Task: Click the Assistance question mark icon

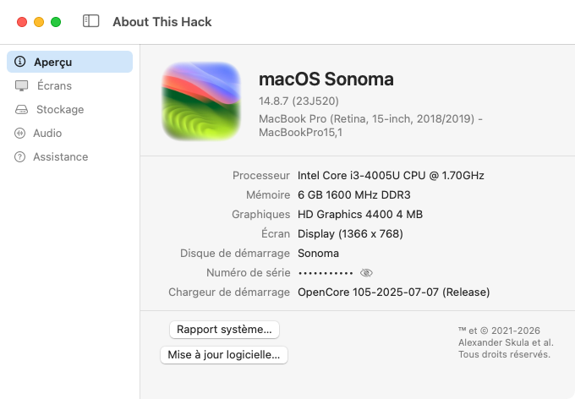Action: click(x=19, y=157)
